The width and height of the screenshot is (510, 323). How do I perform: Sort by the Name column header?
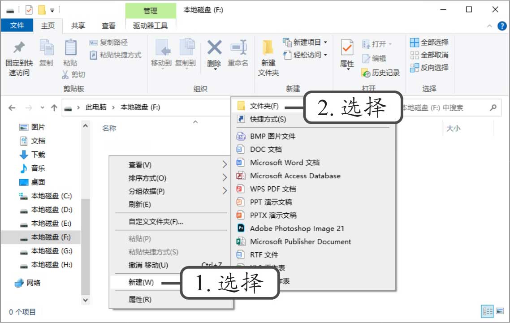tap(109, 128)
